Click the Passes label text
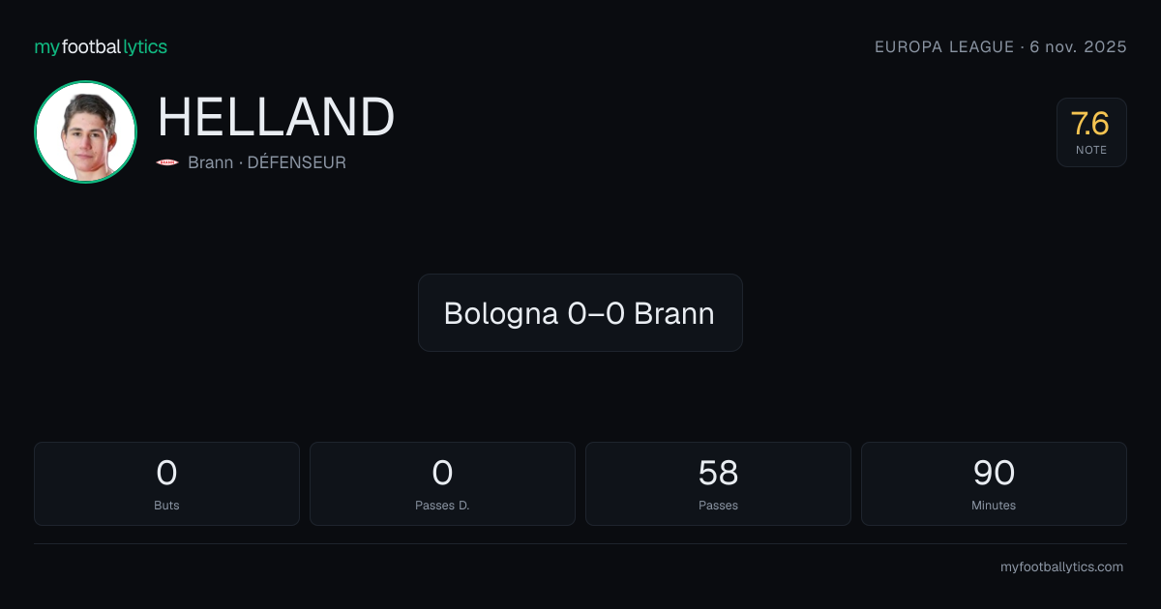This screenshot has height=609, width=1161. point(718,506)
